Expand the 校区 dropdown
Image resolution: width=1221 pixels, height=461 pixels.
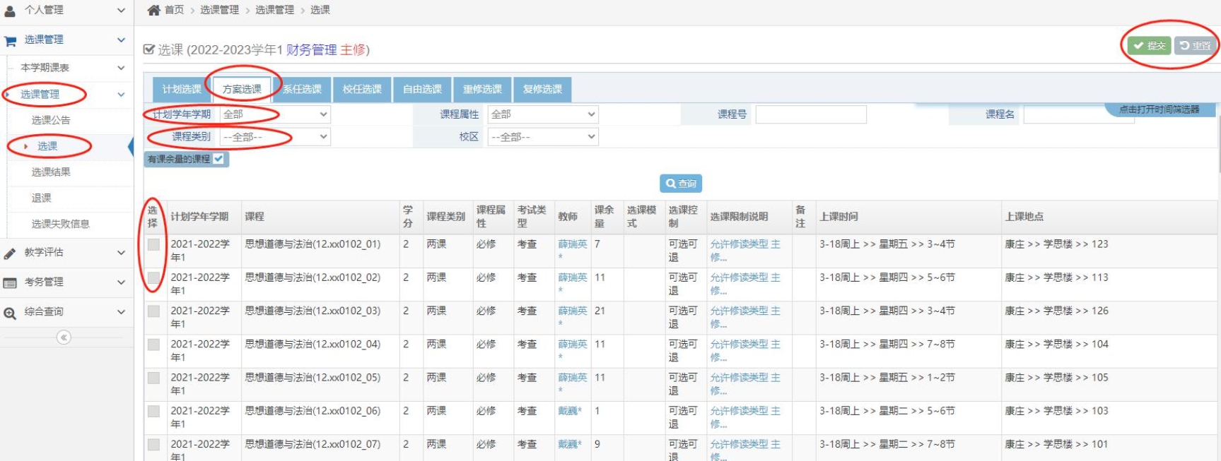point(542,137)
